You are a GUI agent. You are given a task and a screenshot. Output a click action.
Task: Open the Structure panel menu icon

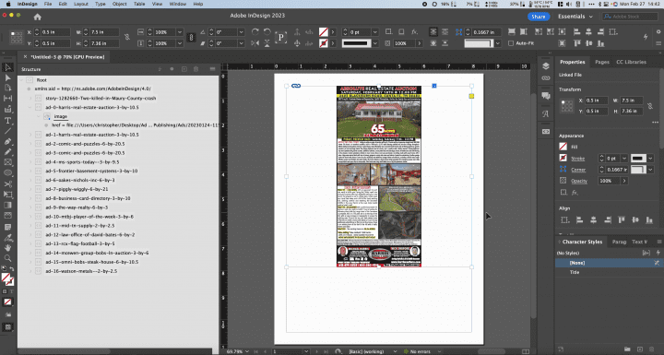pos(213,69)
